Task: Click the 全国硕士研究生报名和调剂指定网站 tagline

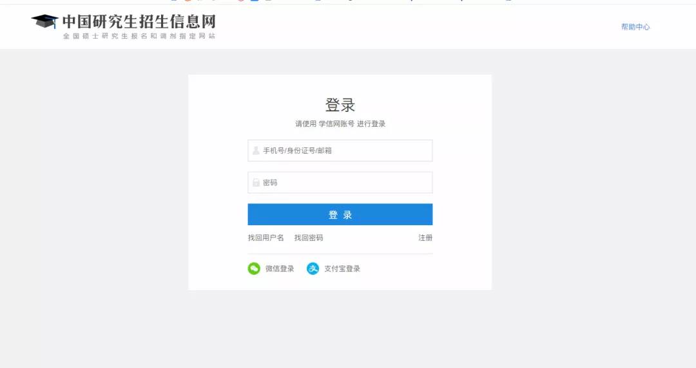Action: tap(139, 36)
